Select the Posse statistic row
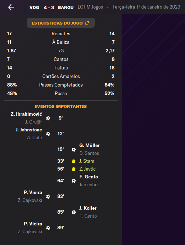The height and width of the screenshot is (245, 185). tap(61, 93)
